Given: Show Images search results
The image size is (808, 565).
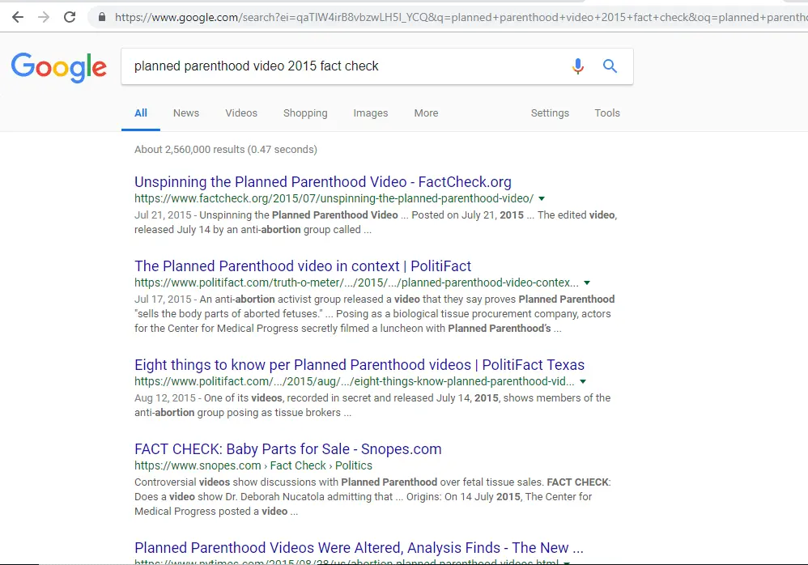Looking at the screenshot, I should pyautogui.click(x=370, y=113).
